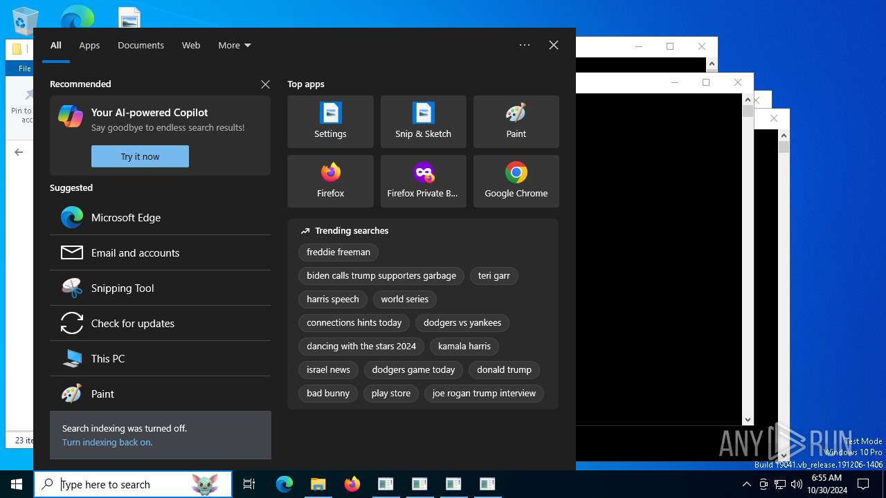Search 'dancing with the stars 2024'

coord(361,346)
